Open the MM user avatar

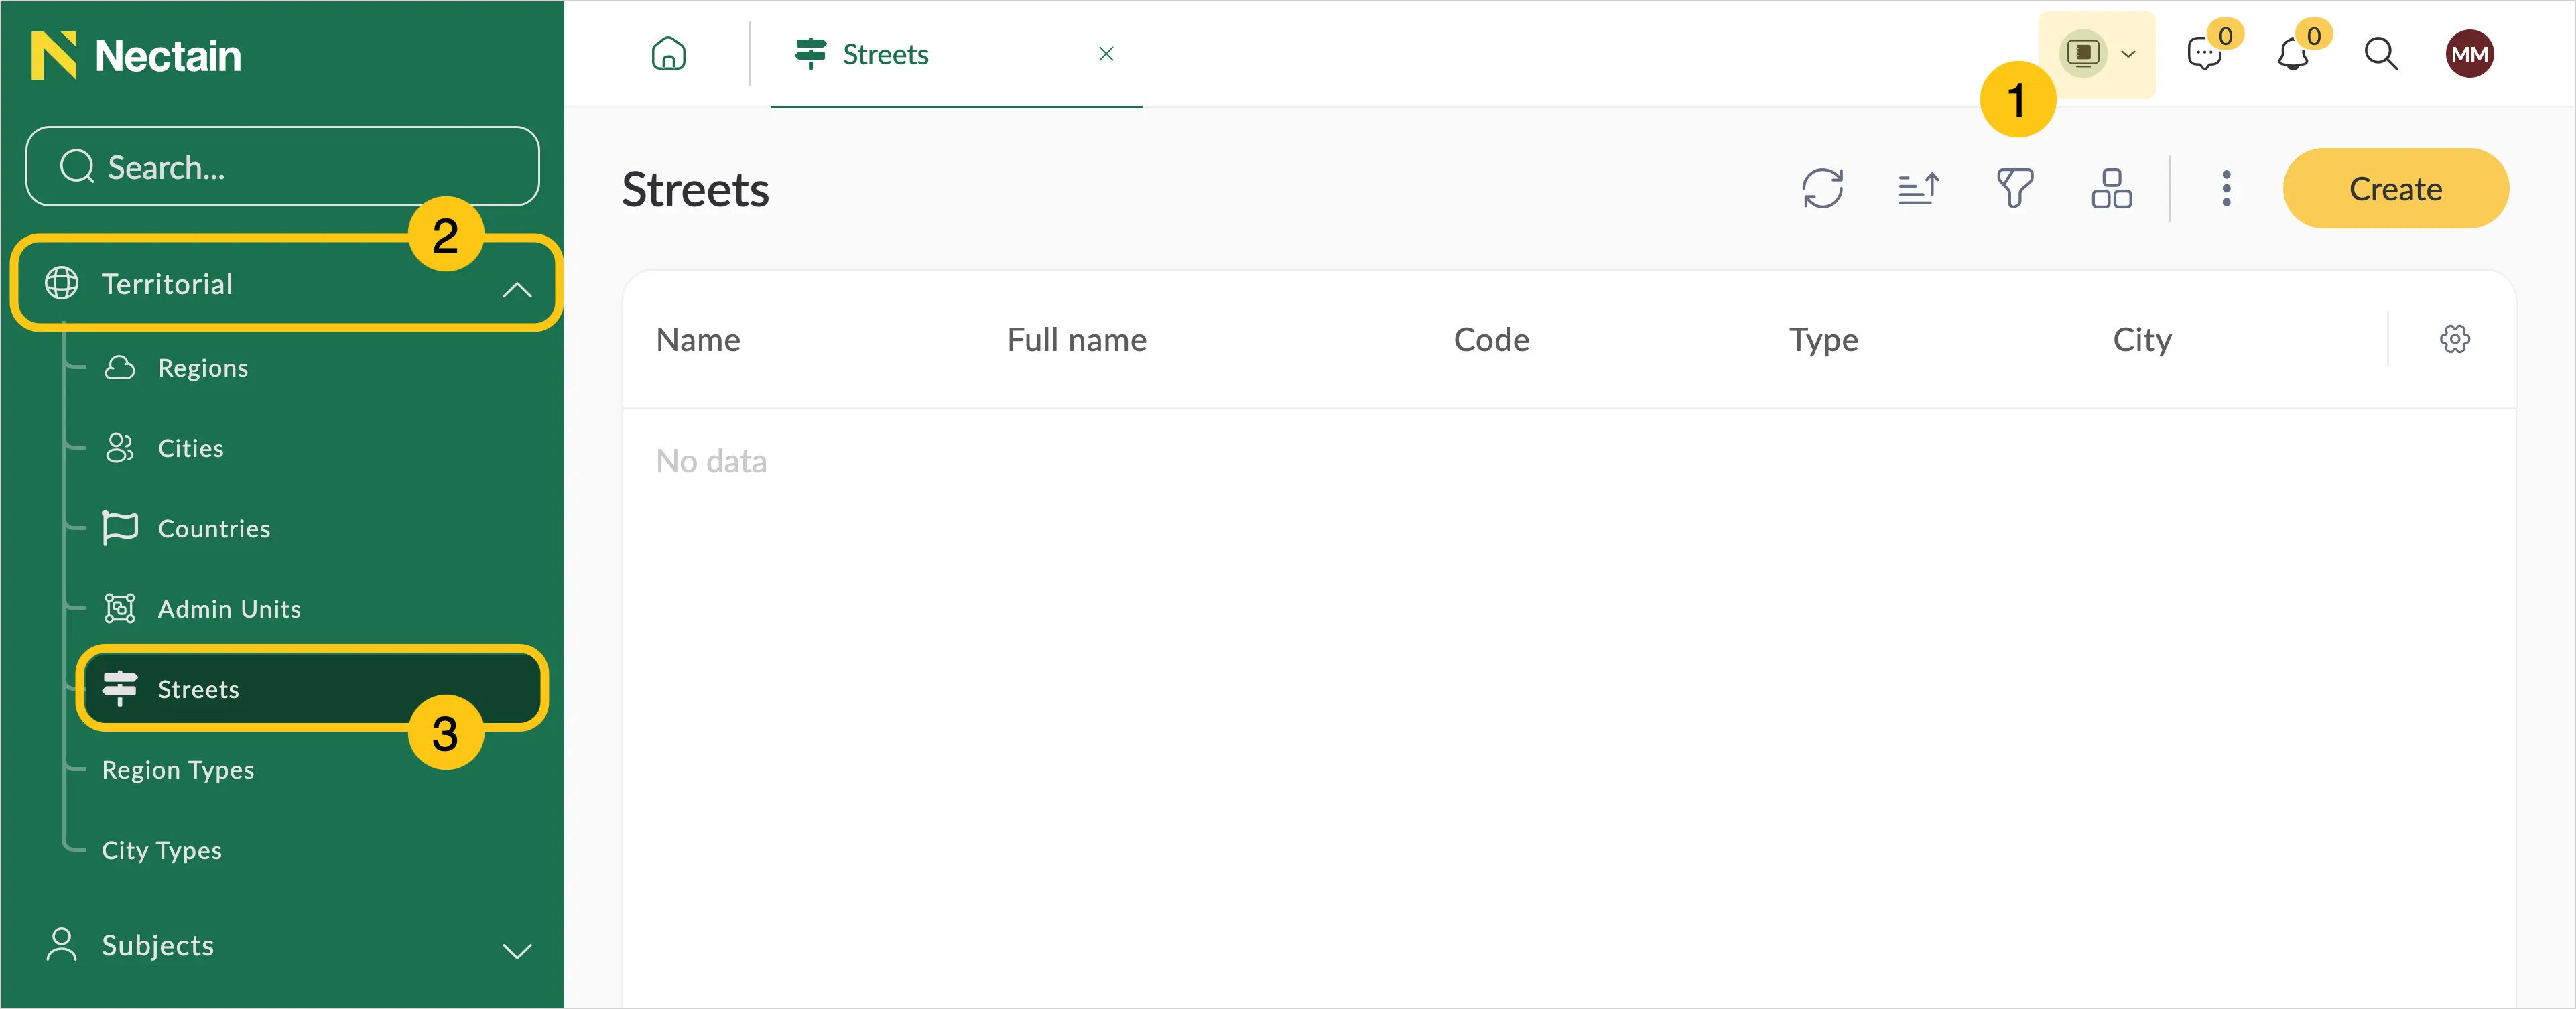click(2469, 53)
